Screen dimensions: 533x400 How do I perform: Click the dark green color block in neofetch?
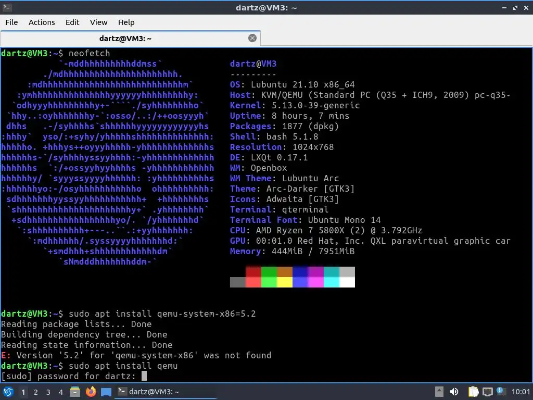(269, 272)
